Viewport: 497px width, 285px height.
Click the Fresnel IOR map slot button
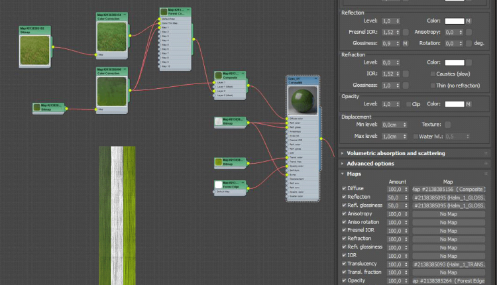coord(406,32)
